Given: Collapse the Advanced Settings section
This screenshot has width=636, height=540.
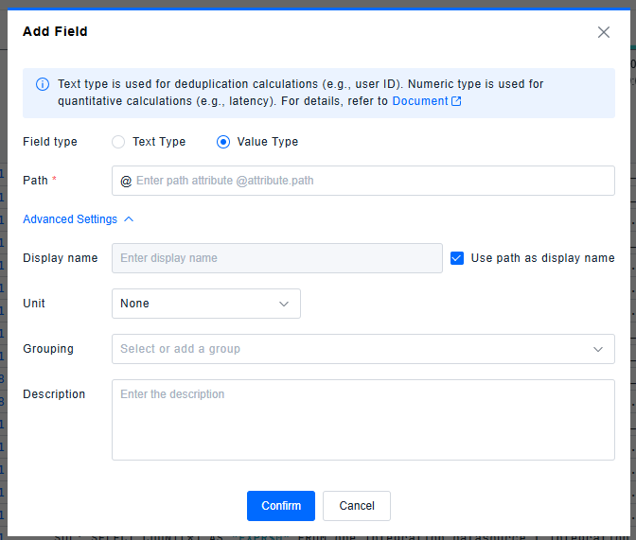Looking at the screenshot, I should [x=70, y=219].
